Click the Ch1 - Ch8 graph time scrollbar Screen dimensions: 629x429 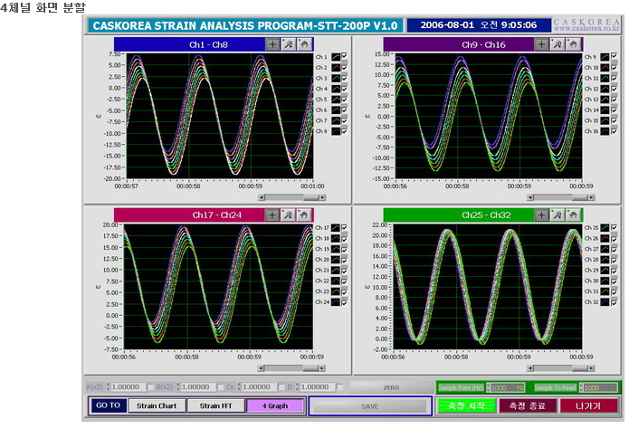[292, 197]
